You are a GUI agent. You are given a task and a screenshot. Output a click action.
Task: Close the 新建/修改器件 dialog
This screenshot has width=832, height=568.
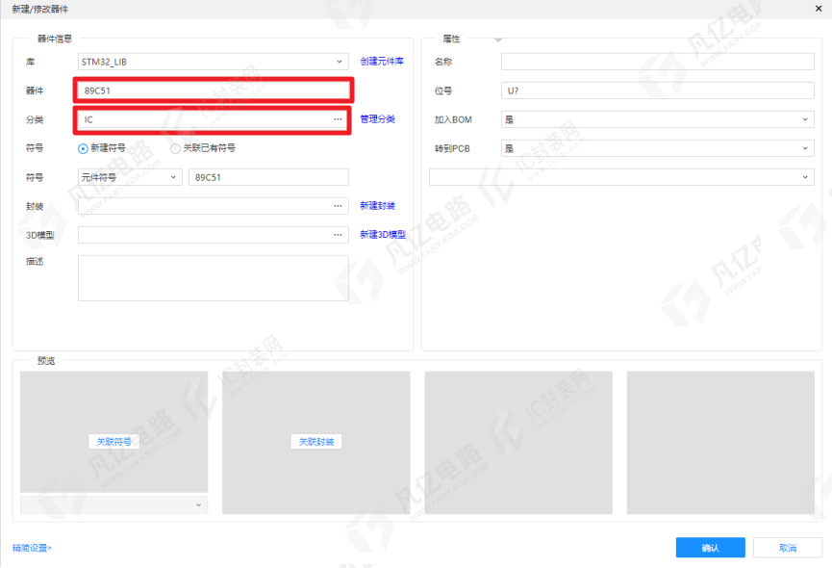[819, 9]
